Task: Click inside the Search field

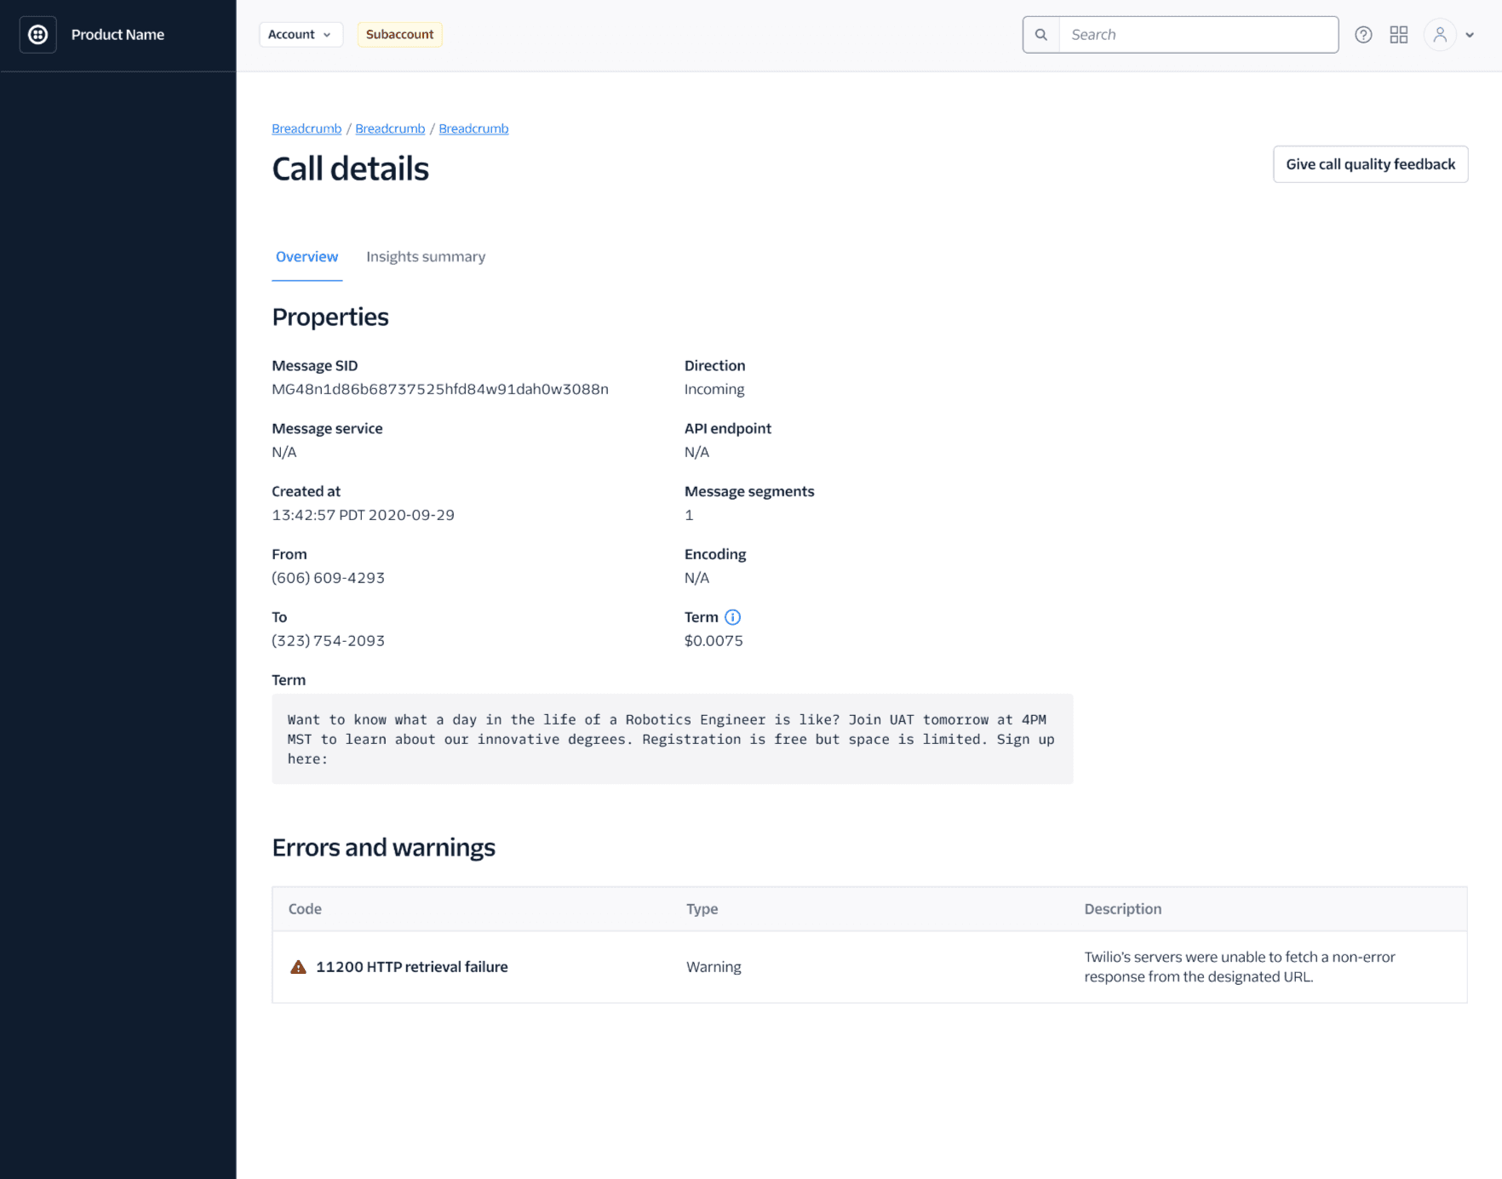Action: pos(1192,34)
